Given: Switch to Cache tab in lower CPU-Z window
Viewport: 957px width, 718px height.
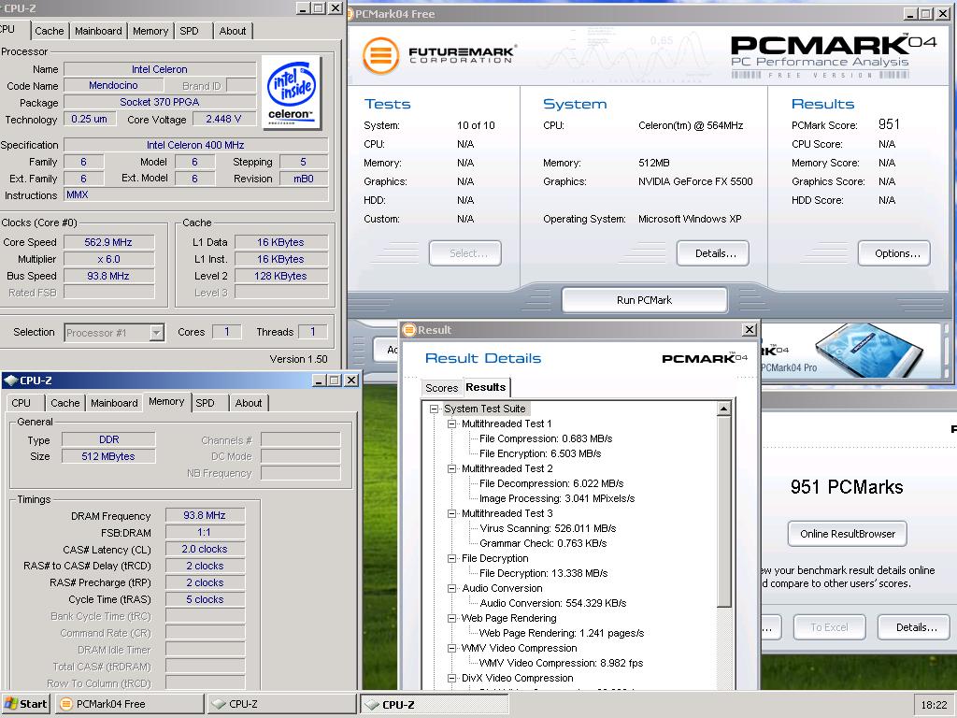Looking at the screenshot, I should (x=64, y=403).
